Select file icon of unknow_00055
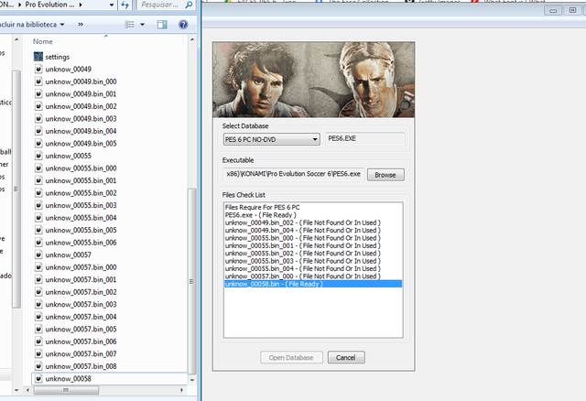The image size is (586, 401). point(38,156)
